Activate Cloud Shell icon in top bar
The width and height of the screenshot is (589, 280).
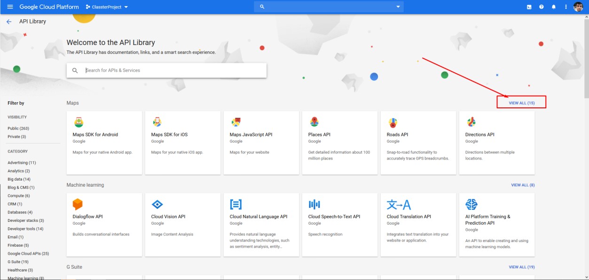[529, 7]
